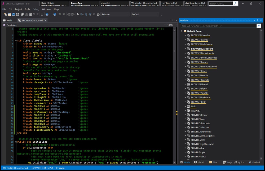
Task: Open dashboardlayout.bjl shortcut in title bar
Action: [196, 4]
